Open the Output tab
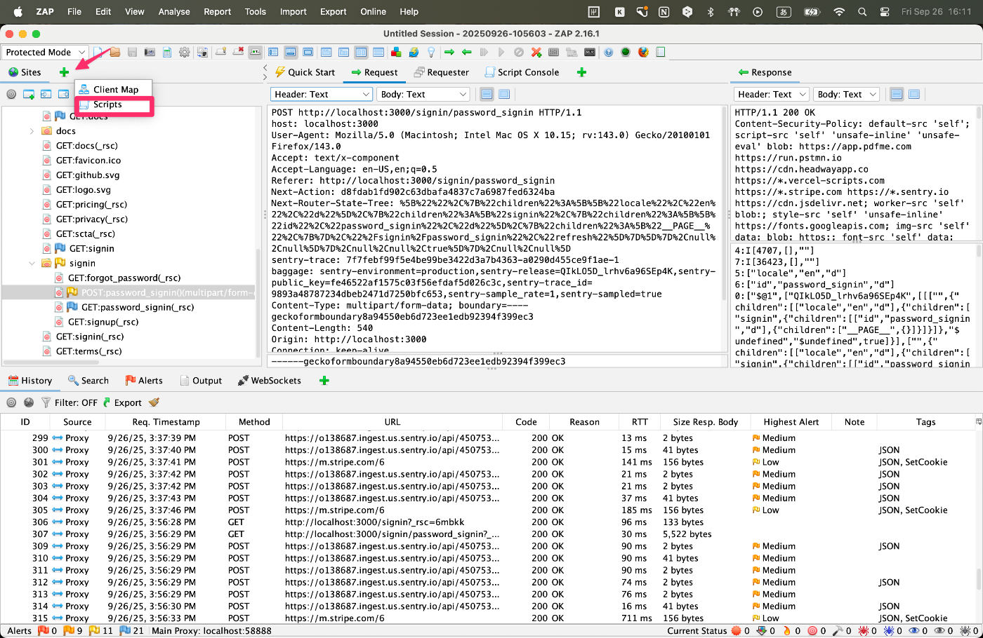The width and height of the screenshot is (983, 638). point(201,381)
